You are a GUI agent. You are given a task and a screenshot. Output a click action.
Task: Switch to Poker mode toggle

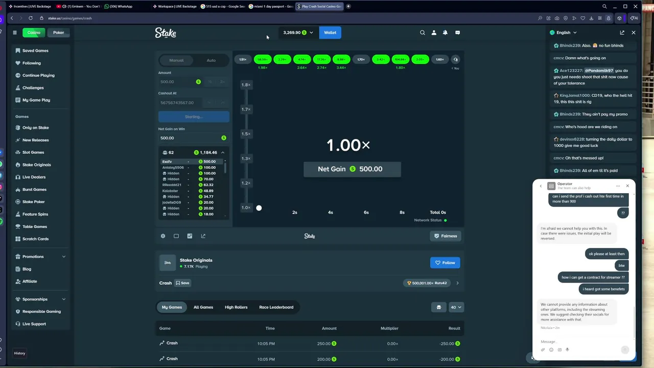coord(59,33)
